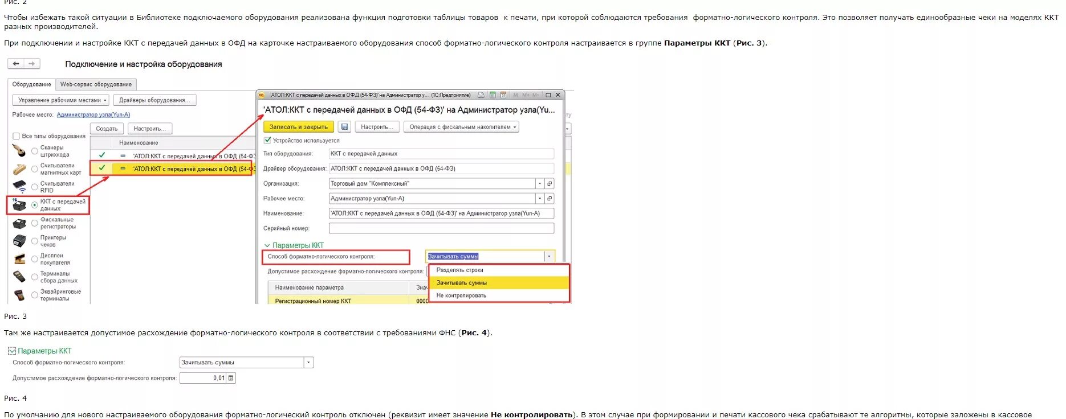Toggle the 'Все типы оборудования' checkbox
Image resolution: width=1066 pixels, height=419 pixels.
(x=16, y=136)
